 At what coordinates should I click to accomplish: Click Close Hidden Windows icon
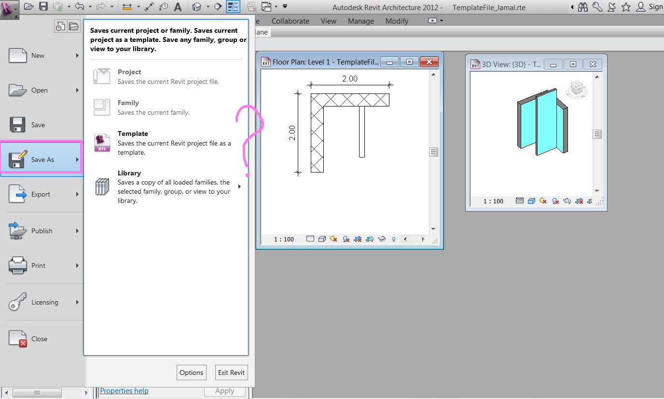(251, 7)
